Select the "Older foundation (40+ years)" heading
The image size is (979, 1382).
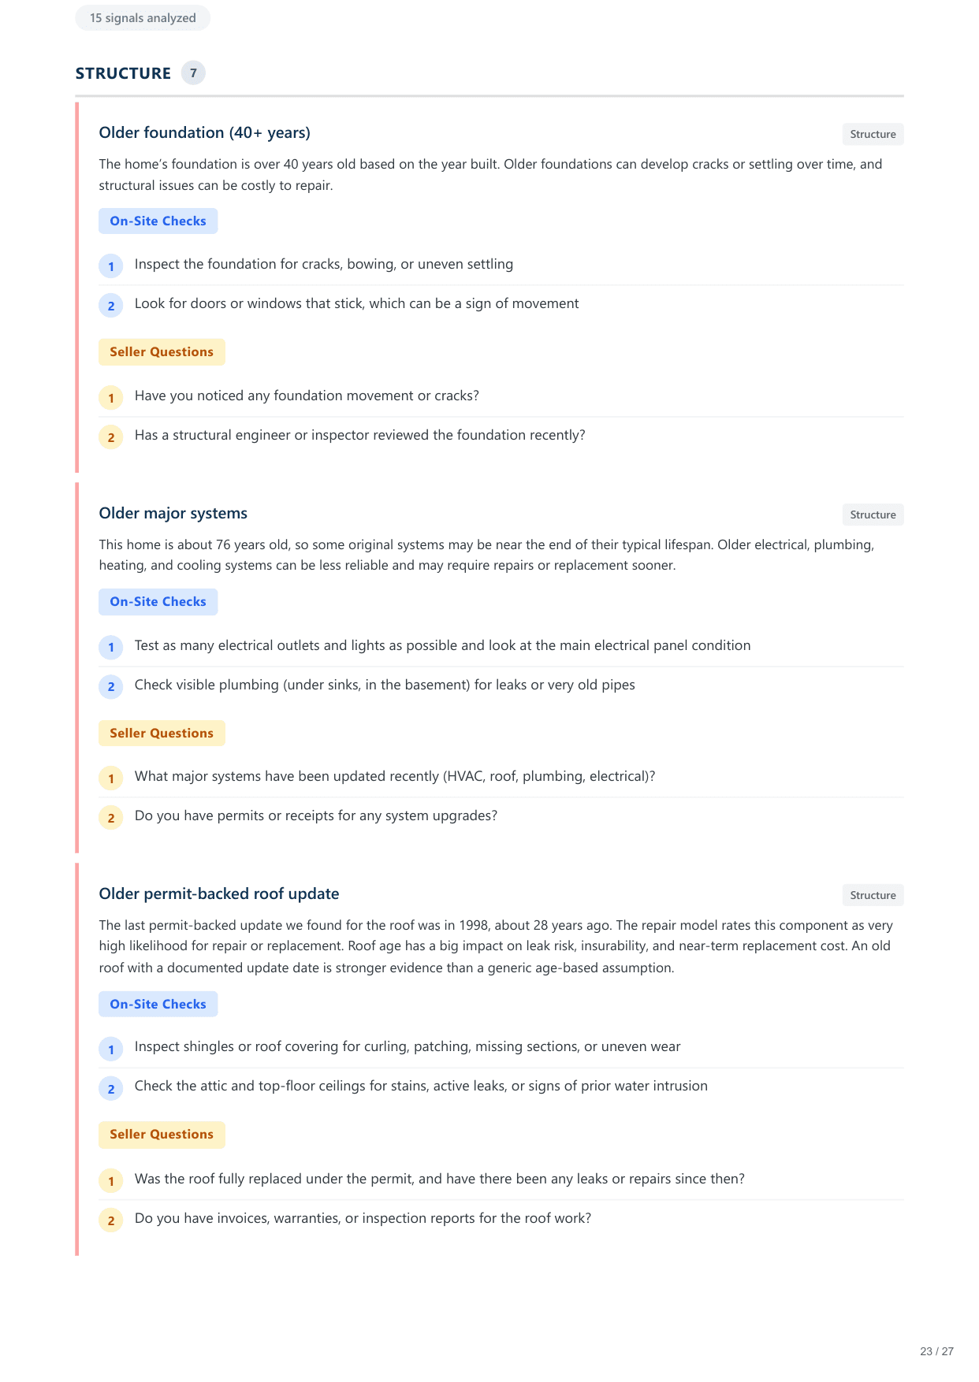[204, 132]
